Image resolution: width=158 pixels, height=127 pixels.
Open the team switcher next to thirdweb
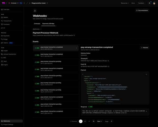(x=24, y=3)
